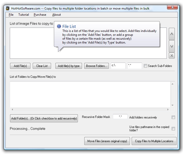The width and height of the screenshot is (183, 154).
Task: Click the Recursive Folder Mask label
Action: (96, 117)
